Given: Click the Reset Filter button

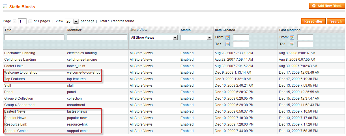Looking at the screenshot, I should coord(313,21).
